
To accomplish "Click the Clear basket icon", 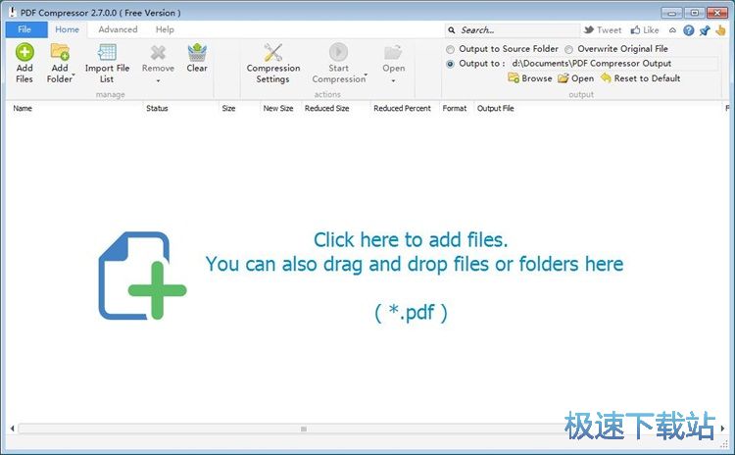I will pyautogui.click(x=197, y=52).
